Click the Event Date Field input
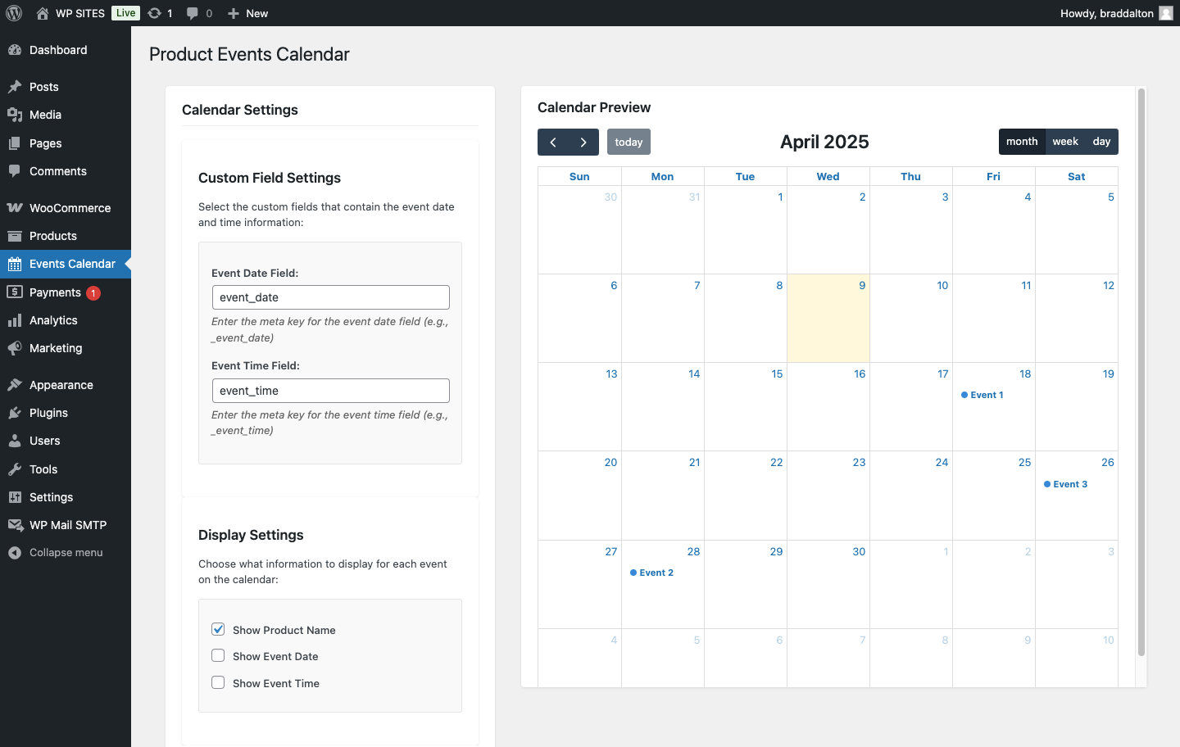Image resolution: width=1180 pixels, height=747 pixels. click(330, 297)
